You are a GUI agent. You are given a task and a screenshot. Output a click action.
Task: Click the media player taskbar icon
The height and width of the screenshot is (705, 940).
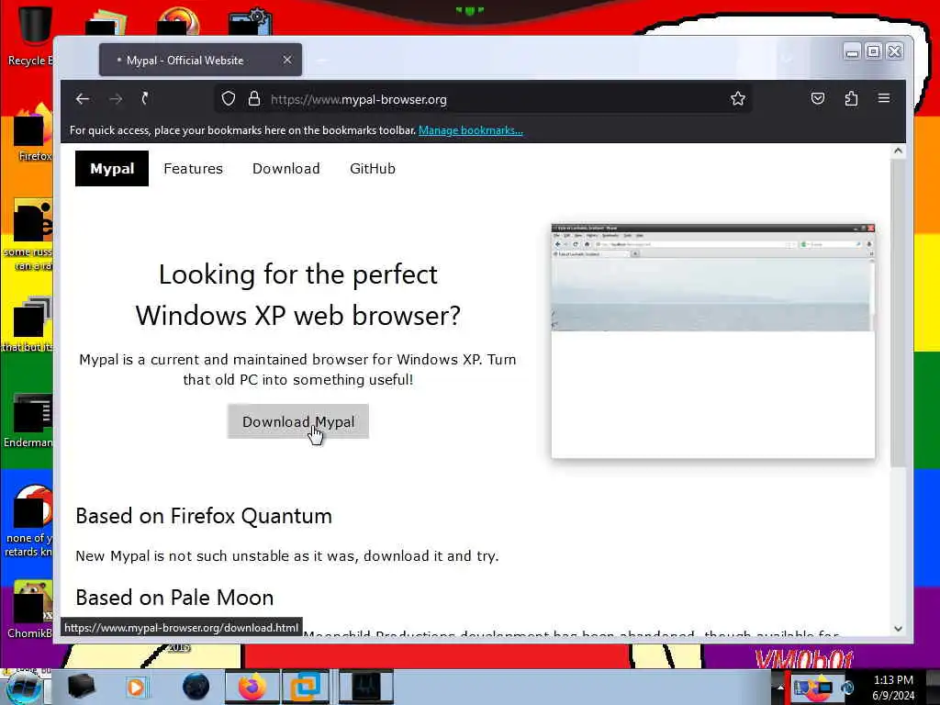pyautogui.click(x=137, y=687)
